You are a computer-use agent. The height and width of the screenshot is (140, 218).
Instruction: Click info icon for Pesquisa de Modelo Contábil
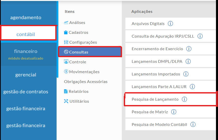click(x=193, y=125)
